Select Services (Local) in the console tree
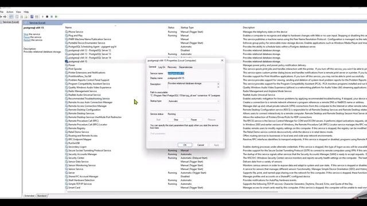The height and width of the screenshot is (206, 367). pos(10,22)
